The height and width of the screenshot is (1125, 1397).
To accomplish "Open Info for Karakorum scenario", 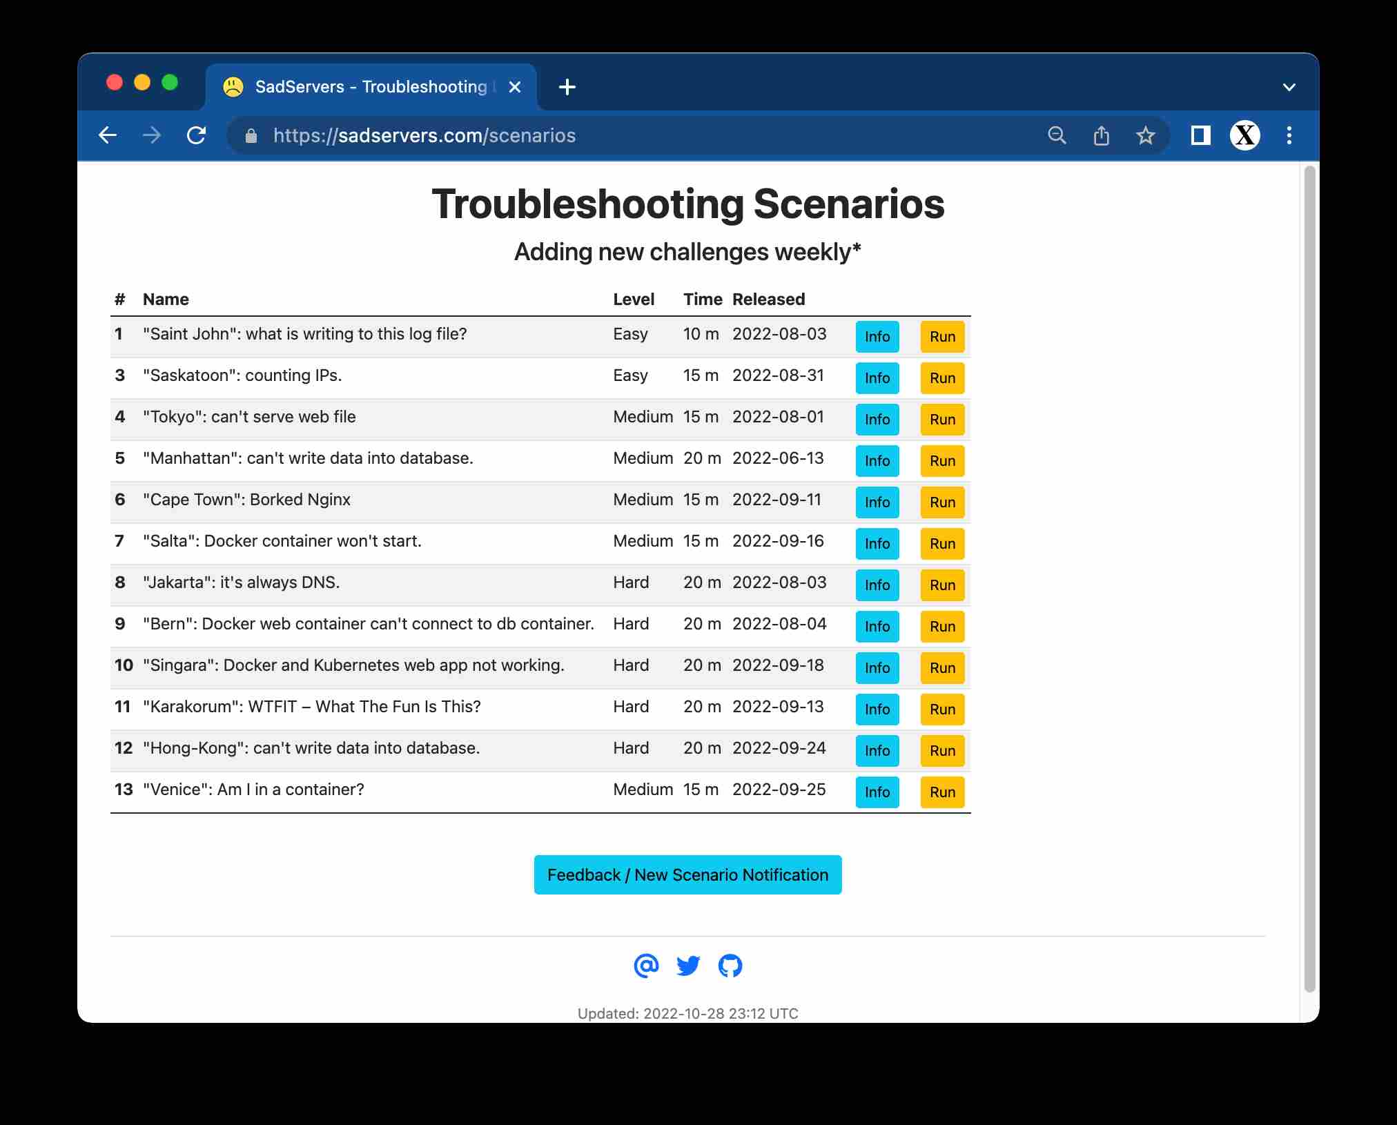I will coord(877,710).
